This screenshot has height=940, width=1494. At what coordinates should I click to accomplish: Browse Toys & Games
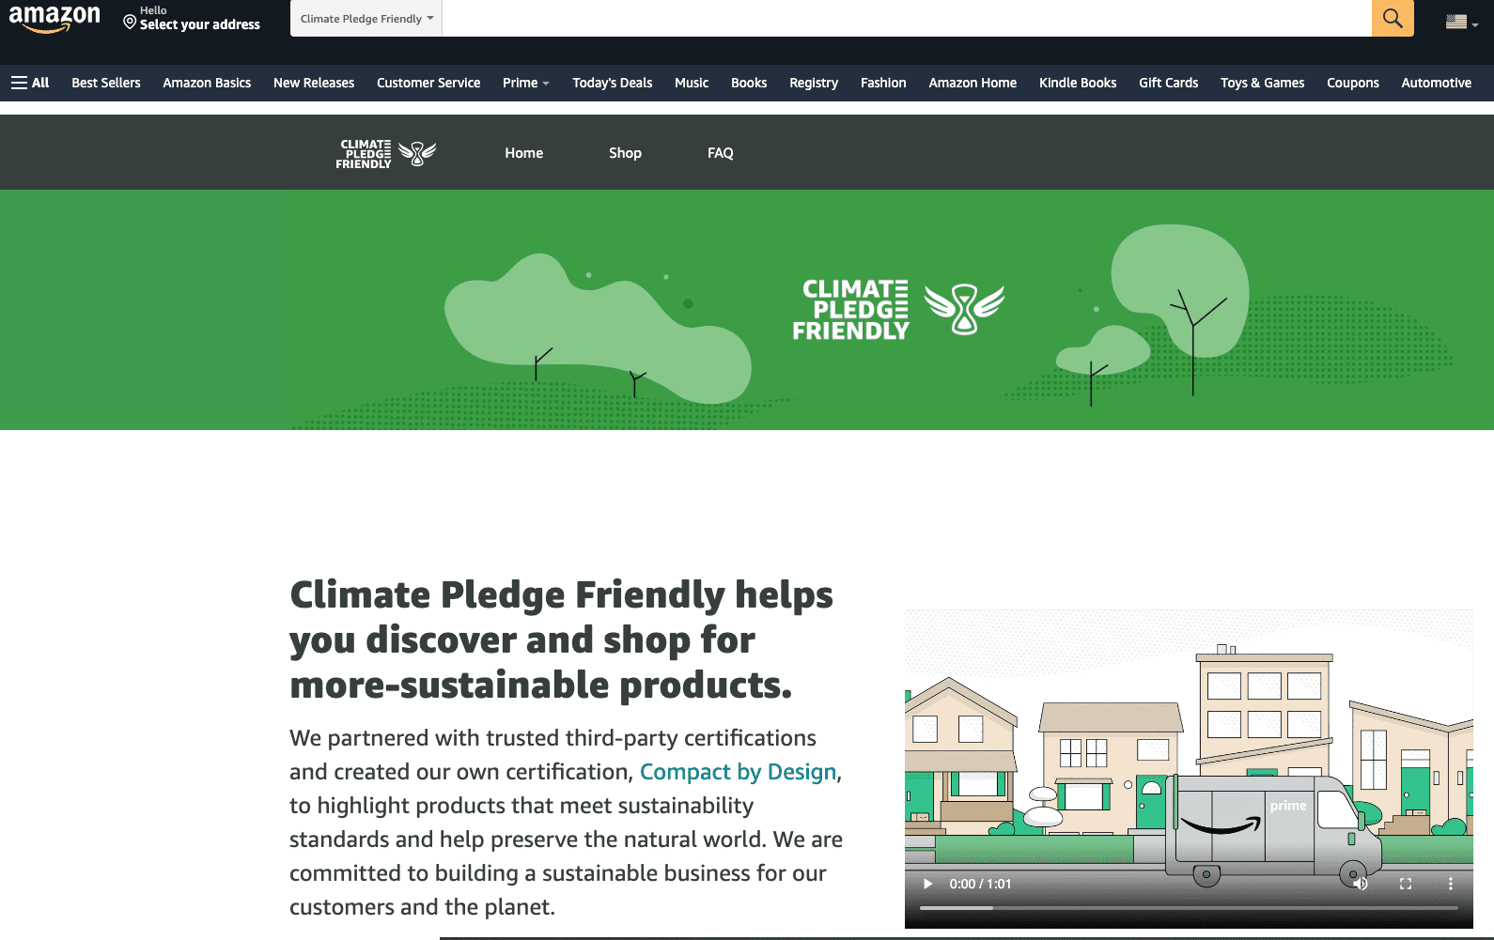1263,83
